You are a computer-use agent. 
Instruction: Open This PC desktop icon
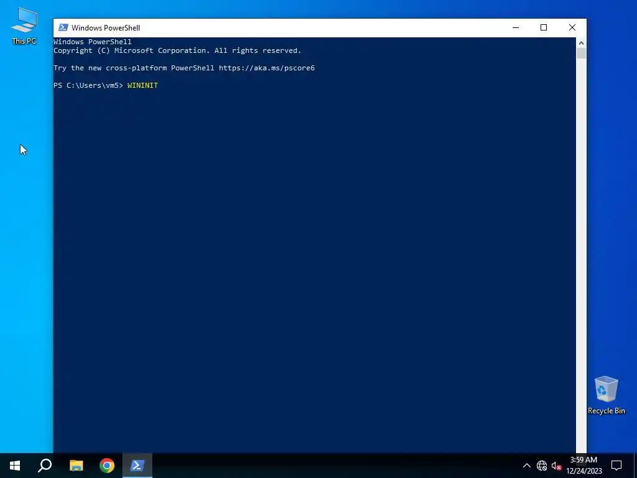(24, 26)
